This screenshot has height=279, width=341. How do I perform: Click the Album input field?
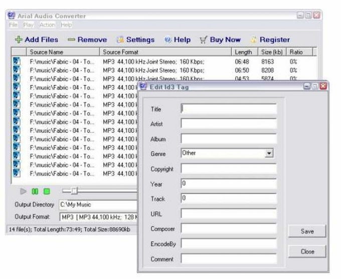click(229, 138)
